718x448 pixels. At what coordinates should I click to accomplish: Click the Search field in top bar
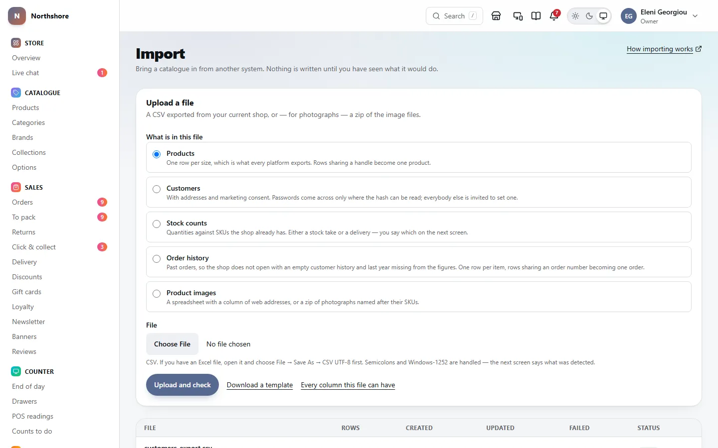pos(454,16)
